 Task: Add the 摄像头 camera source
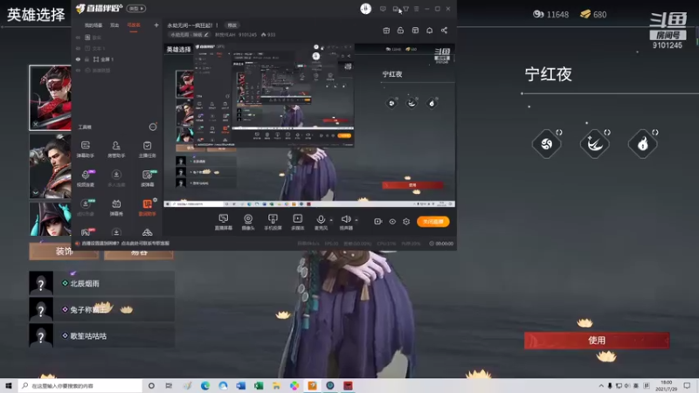tap(248, 222)
